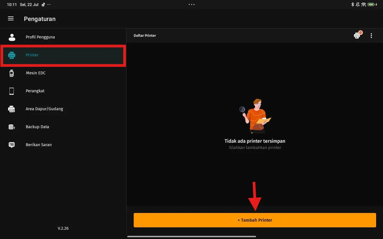The image size is (383, 239).
Task: Open the Backup Data label in the sidebar
Action: point(37,127)
